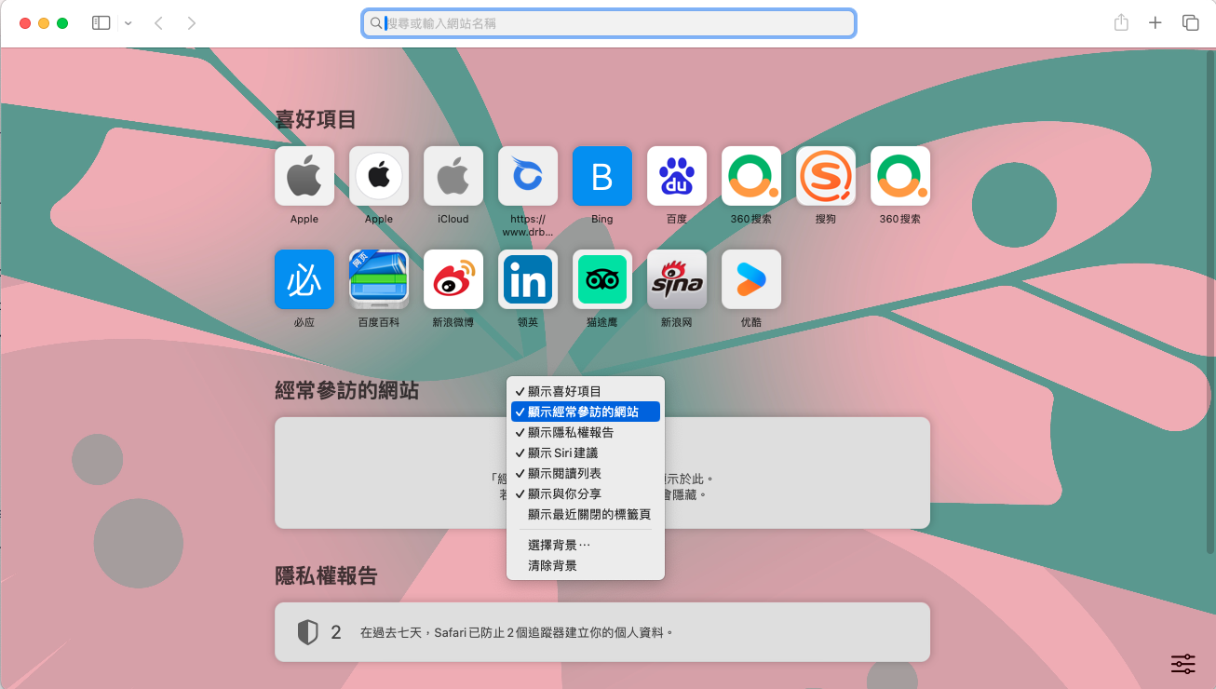This screenshot has width=1216, height=689.
Task: Toggle 顯示閱讀列表 option
Action: (x=586, y=473)
